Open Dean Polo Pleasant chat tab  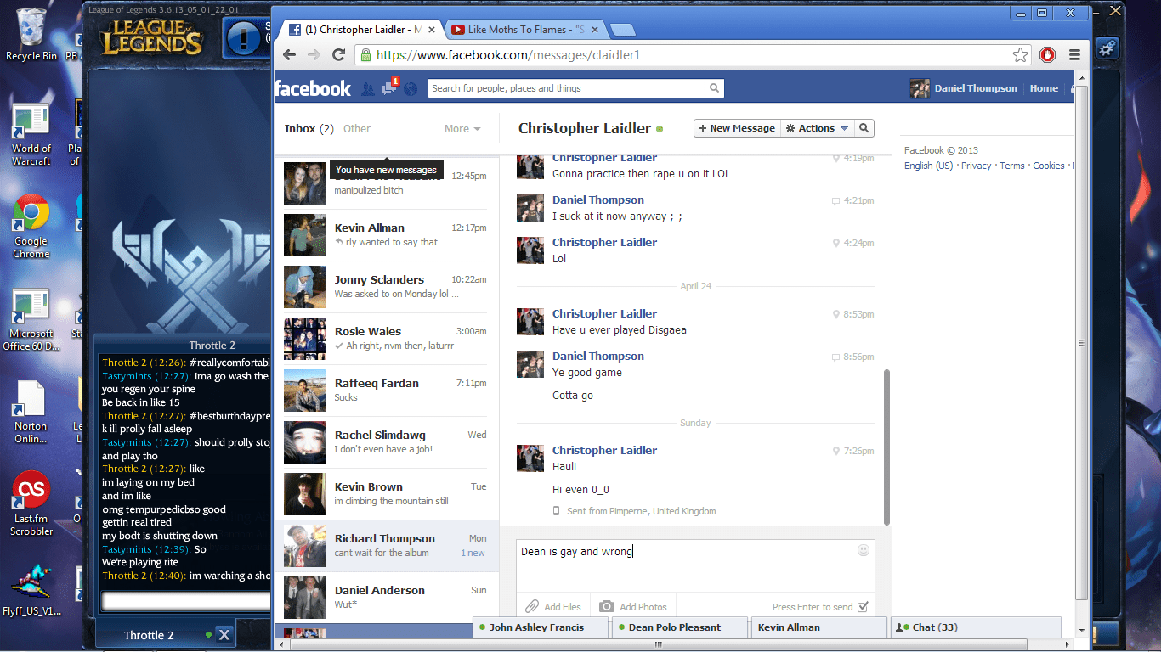680,627
